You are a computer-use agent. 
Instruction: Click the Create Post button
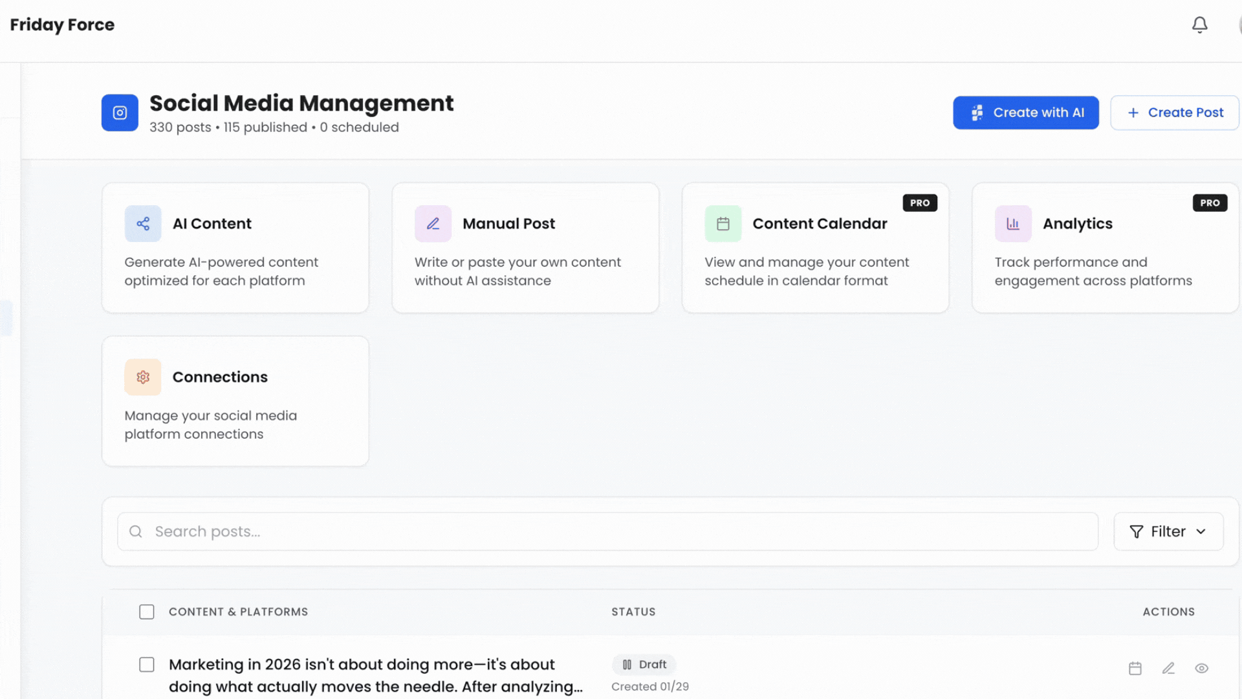[x=1175, y=113]
